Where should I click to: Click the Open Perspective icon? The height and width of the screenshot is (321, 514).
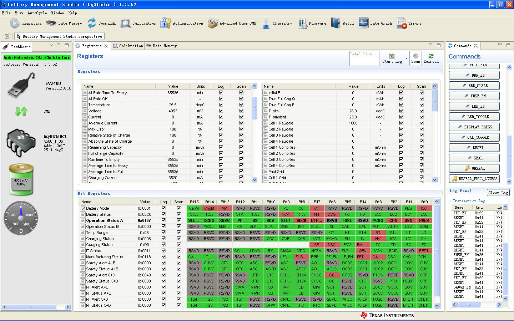coord(7,36)
